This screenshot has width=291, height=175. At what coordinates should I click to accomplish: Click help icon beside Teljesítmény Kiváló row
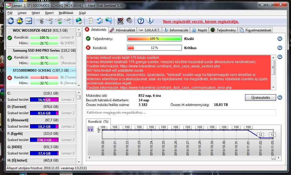[x=280, y=39]
